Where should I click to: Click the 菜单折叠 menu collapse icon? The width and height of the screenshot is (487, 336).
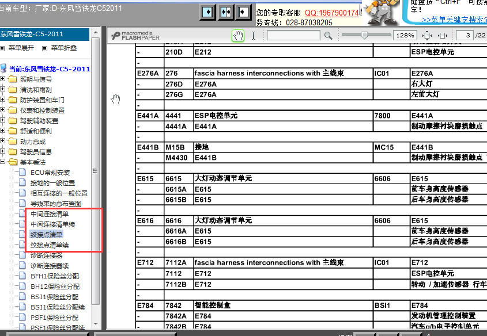pos(45,48)
